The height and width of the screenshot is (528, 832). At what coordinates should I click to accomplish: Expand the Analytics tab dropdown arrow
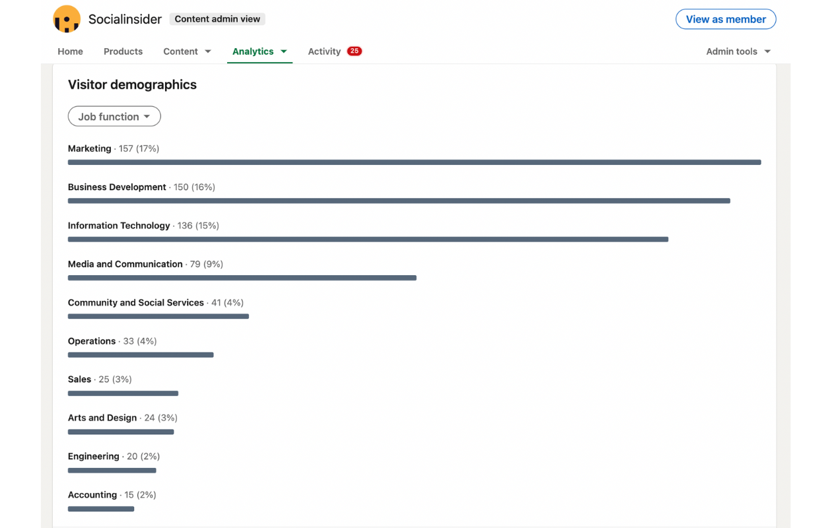point(284,51)
